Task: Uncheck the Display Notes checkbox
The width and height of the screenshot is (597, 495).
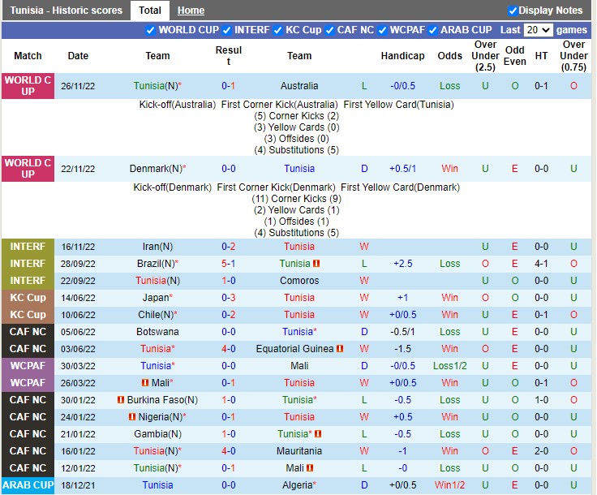Action: (x=513, y=11)
